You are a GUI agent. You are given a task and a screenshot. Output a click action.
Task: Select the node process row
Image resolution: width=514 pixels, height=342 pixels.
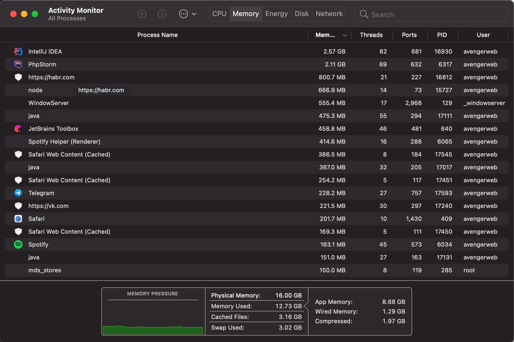257,90
